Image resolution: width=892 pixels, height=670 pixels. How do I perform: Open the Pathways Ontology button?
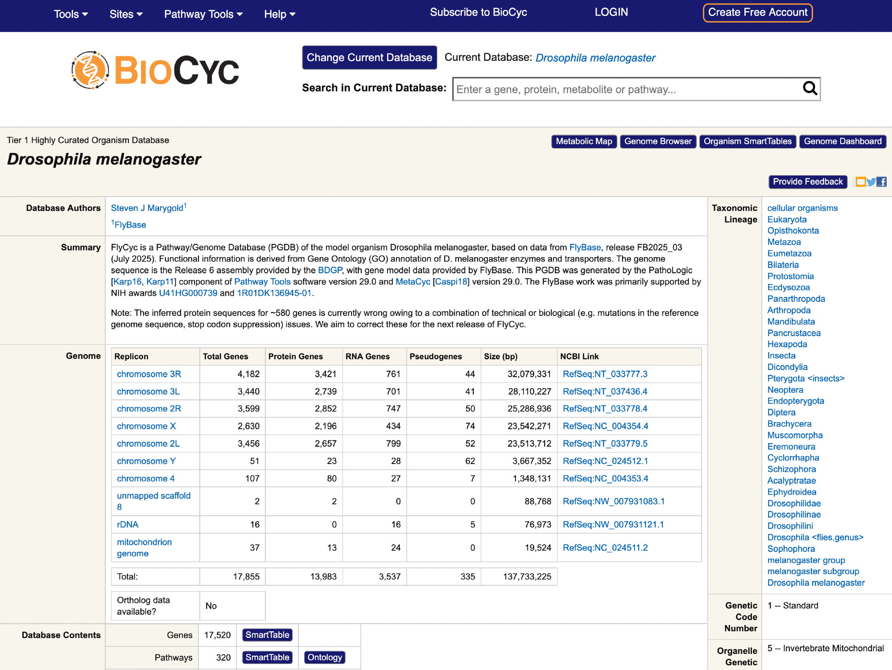(x=325, y=658)
